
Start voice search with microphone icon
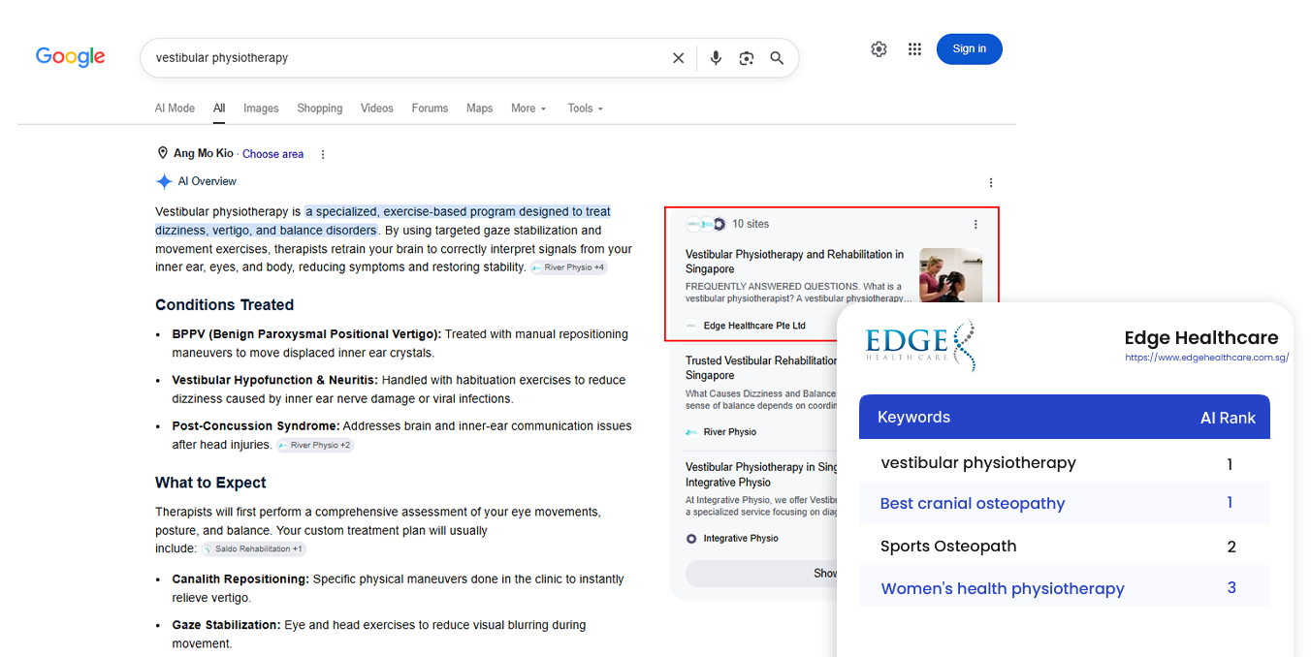(716, 58)
